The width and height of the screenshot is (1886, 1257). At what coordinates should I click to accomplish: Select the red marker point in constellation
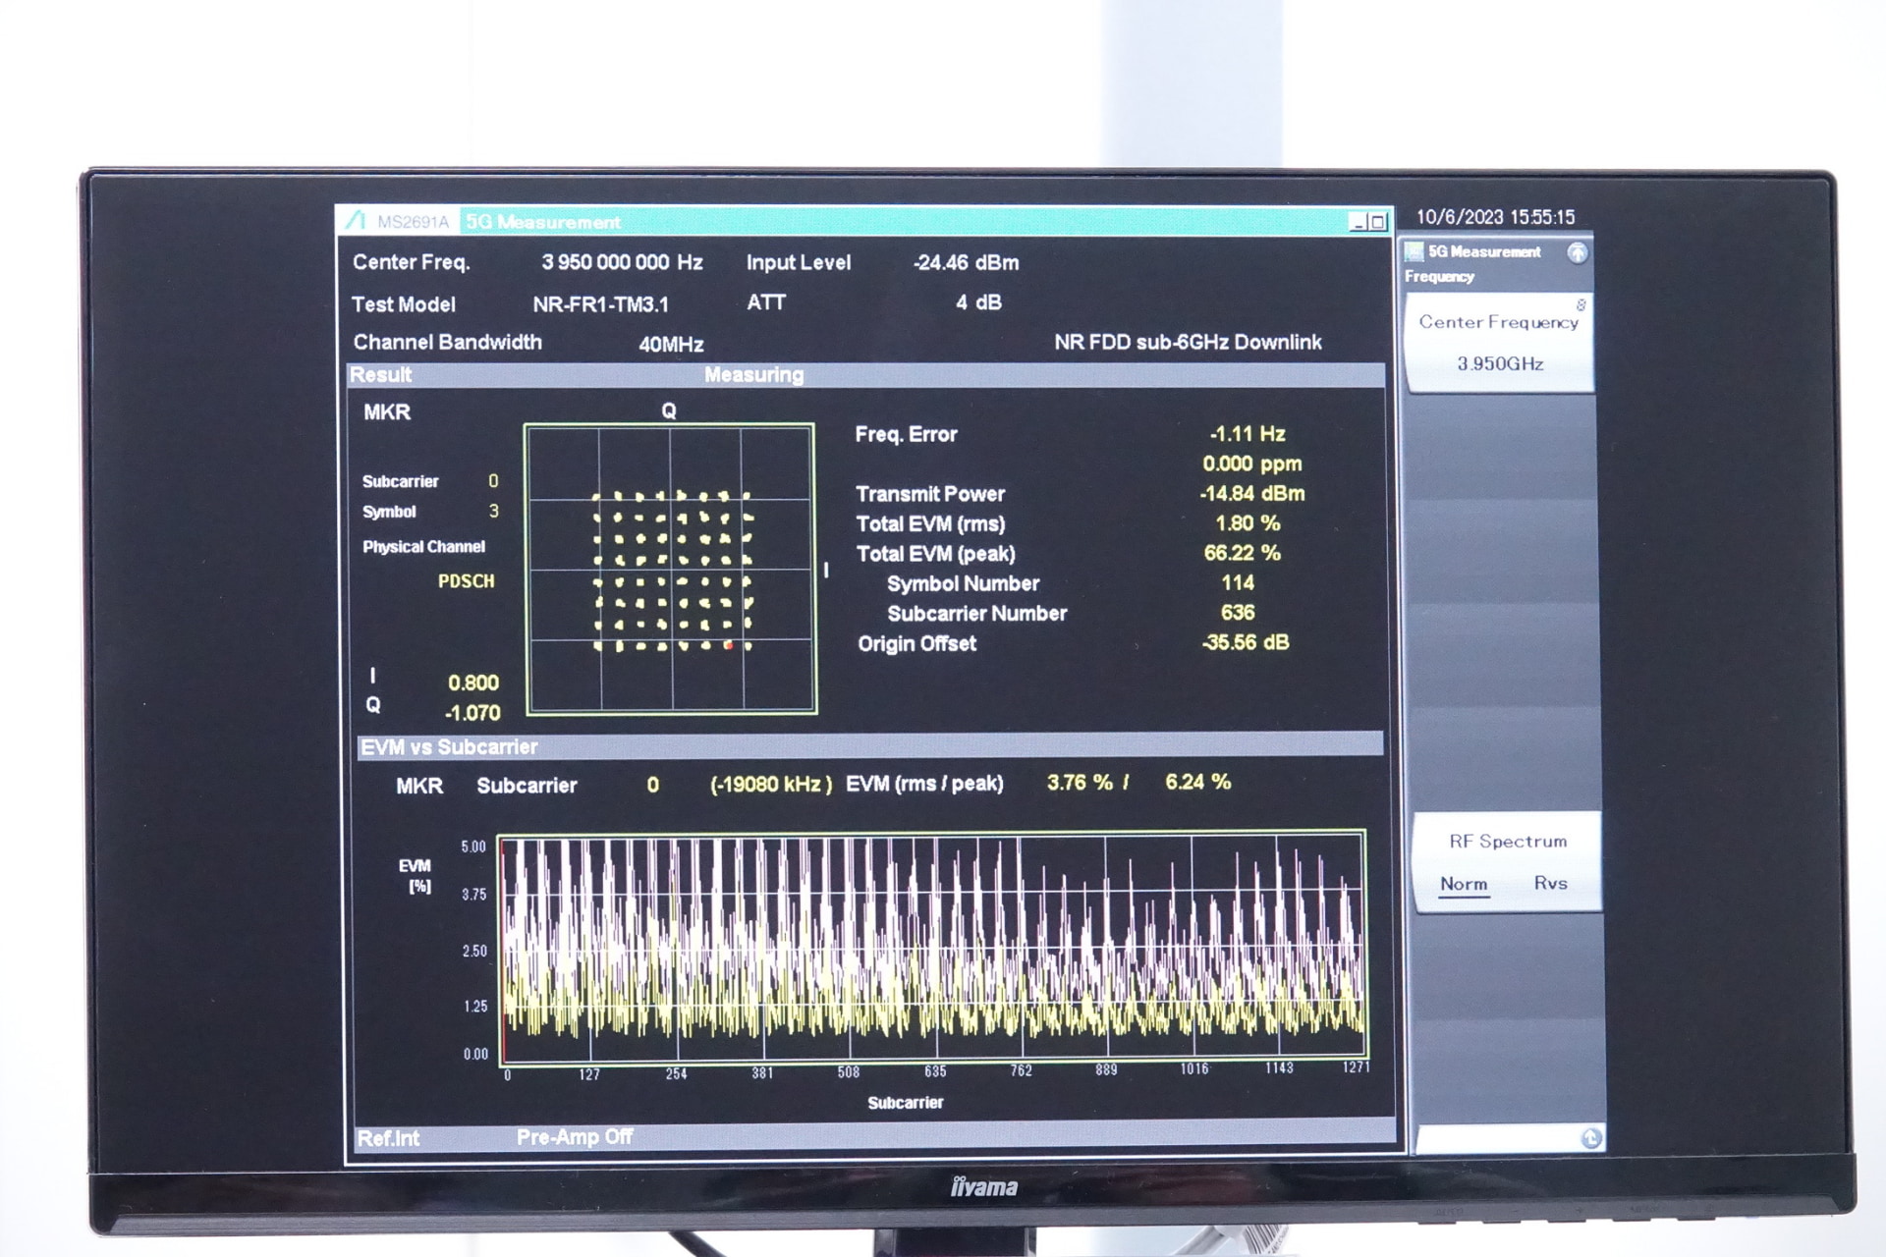[x=729, y=645]
